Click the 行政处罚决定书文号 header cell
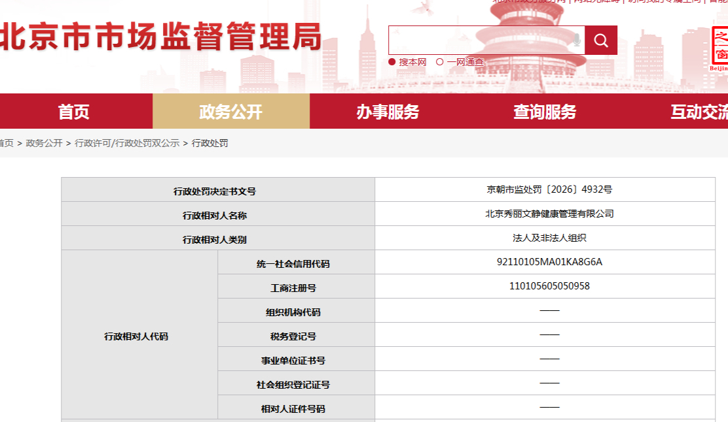This screenshot has height=422, width=728. tap(218, 189)
